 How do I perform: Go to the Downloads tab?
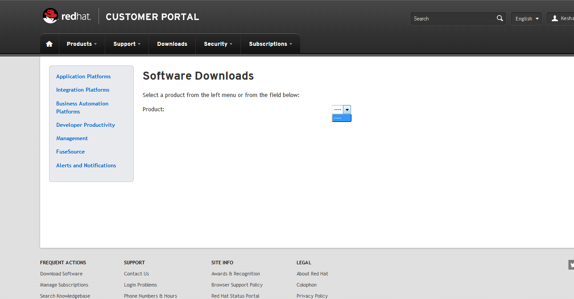tap(172, 44)
